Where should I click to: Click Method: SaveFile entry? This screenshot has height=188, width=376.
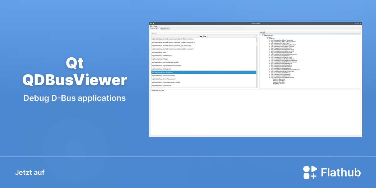click(279, 81)
